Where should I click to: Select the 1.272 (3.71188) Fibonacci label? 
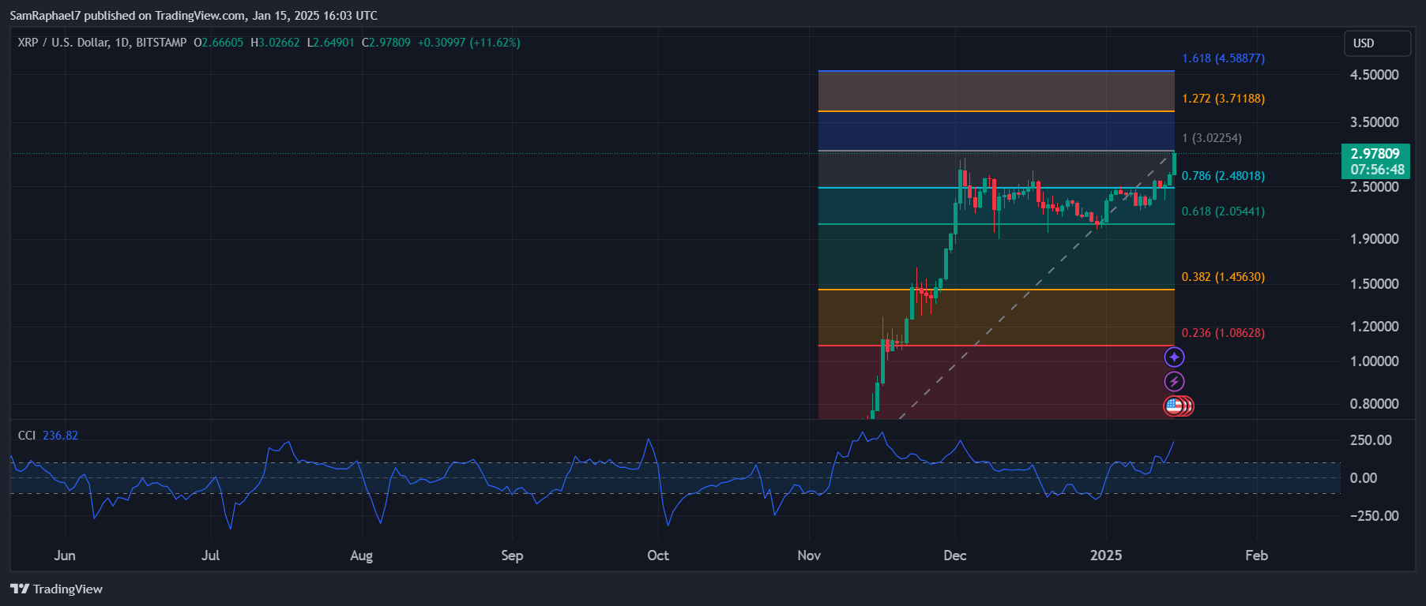click(1223, 99)
